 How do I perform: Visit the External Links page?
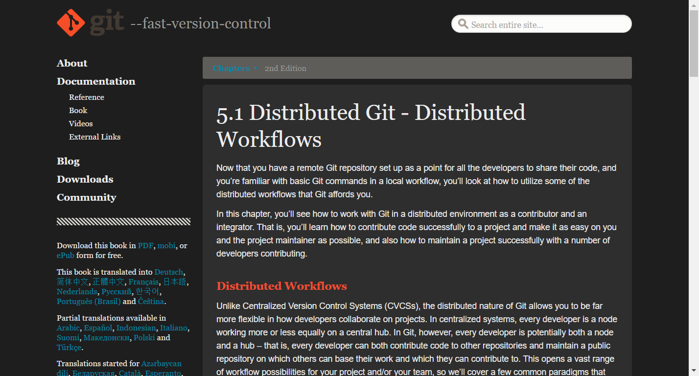pyautogui.click(x=94, y=137)
